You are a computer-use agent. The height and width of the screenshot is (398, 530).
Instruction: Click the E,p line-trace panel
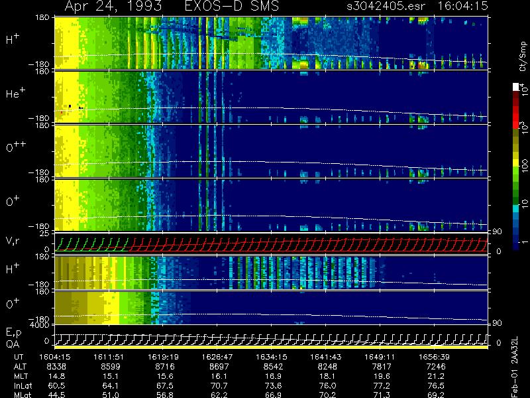271,336
